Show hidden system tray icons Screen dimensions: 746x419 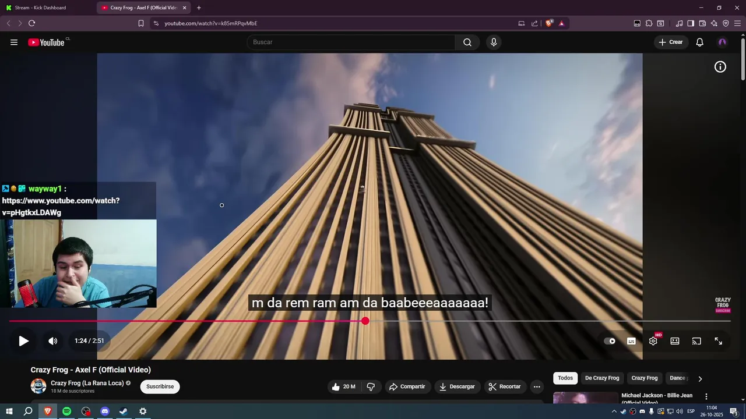pyautogui.click(x=614, y=411)
